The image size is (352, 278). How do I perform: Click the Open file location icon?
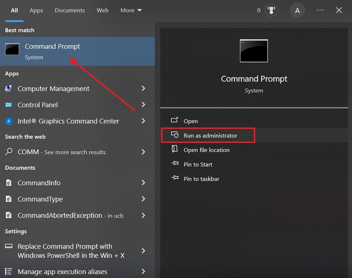[x=174, y=149]
